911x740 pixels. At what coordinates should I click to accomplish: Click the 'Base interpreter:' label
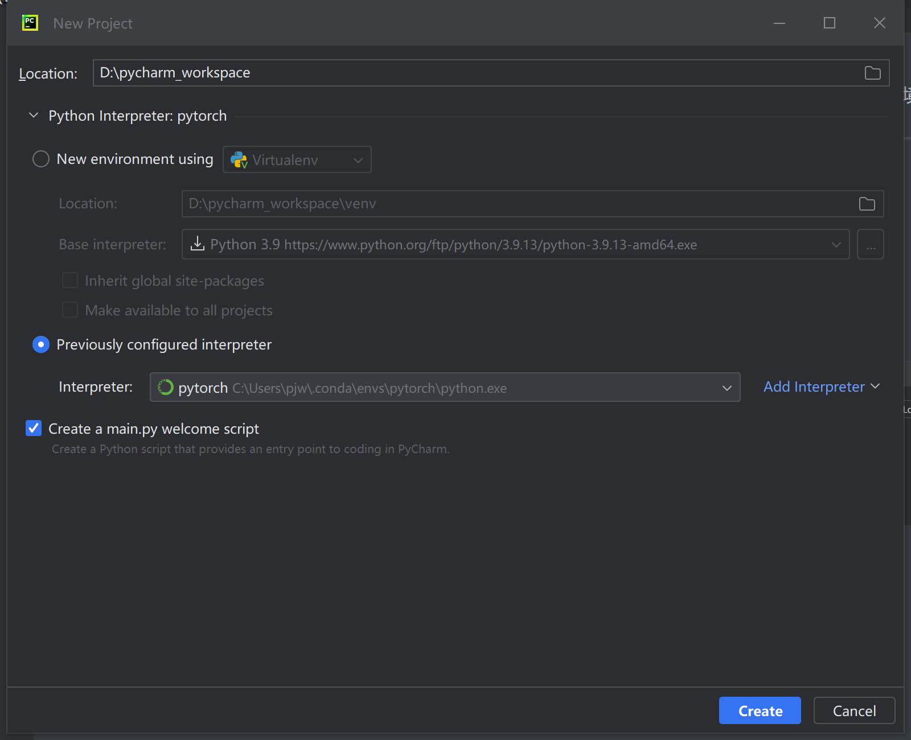113,244
